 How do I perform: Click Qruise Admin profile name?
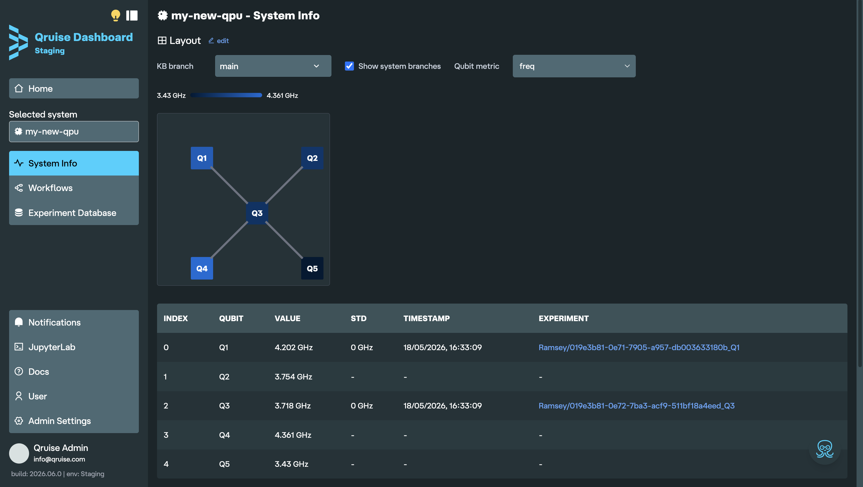pyautogui.click(x=61, y=447)
